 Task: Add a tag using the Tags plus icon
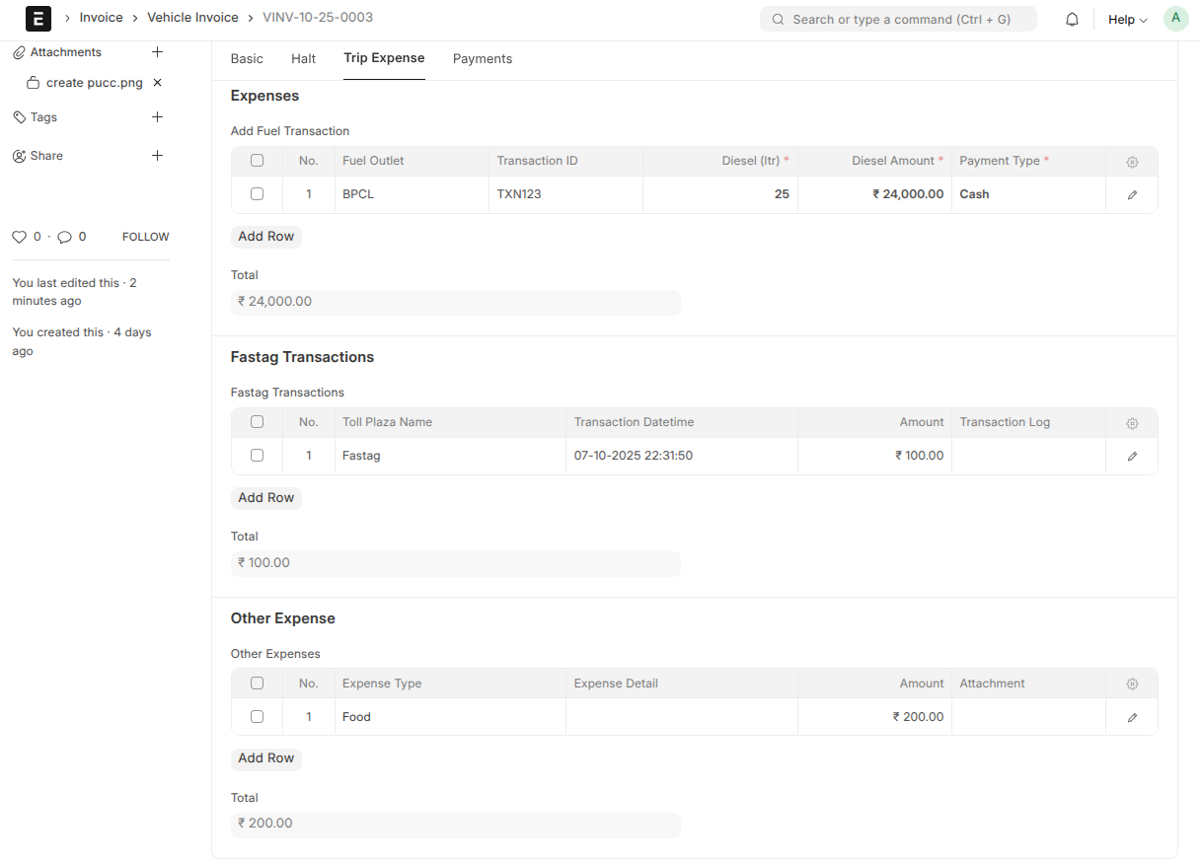point(157,117)
